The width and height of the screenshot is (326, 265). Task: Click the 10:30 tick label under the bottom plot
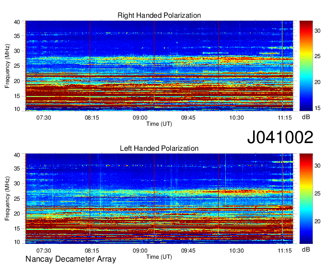click(236, 251)
